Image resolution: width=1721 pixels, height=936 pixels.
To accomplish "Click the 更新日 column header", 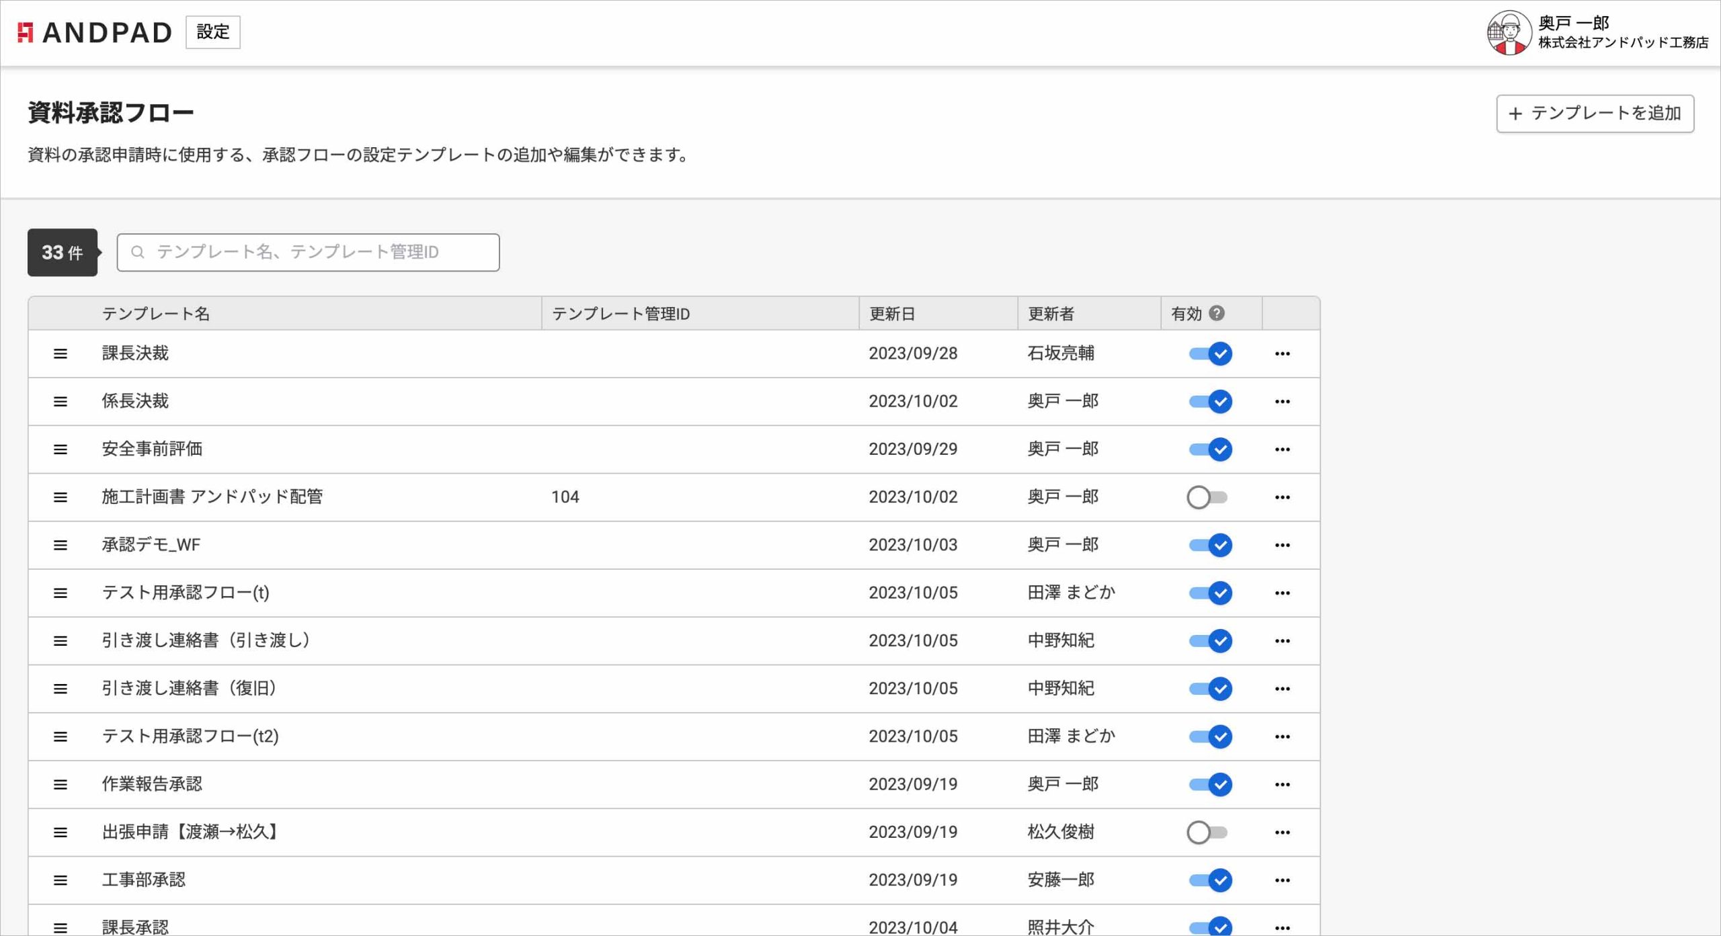I will coord(891,314).
